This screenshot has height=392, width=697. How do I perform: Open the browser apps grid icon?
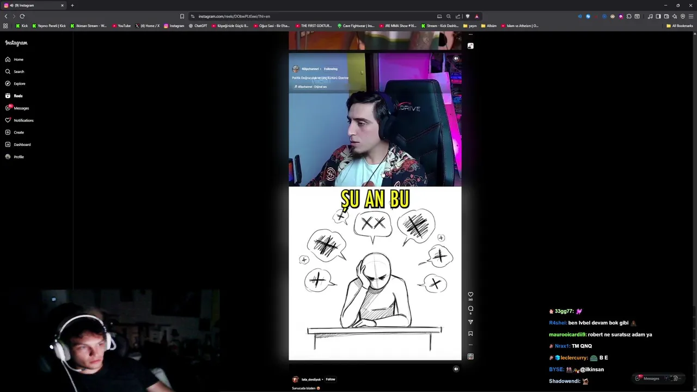[5, 26]
